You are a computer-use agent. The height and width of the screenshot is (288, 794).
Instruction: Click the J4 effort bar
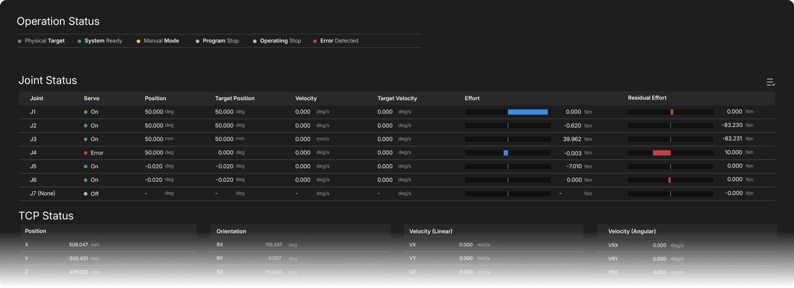point(506,153)
